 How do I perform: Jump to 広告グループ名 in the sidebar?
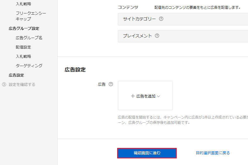pyautogui.click(x=29, y=38)
